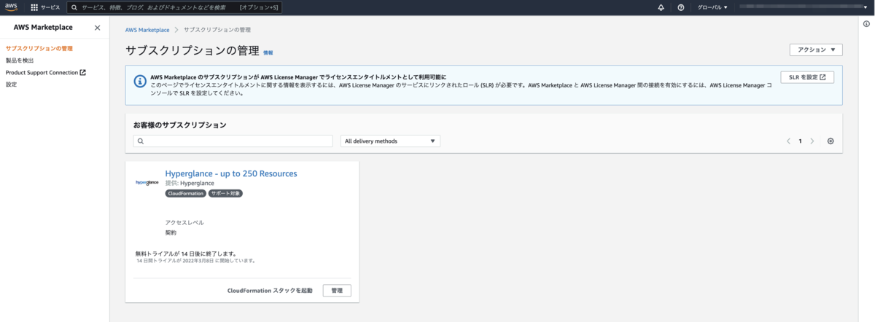The image size is (875, 322).
Task: Open the help question mark icon
Action: tap(680, 7)
